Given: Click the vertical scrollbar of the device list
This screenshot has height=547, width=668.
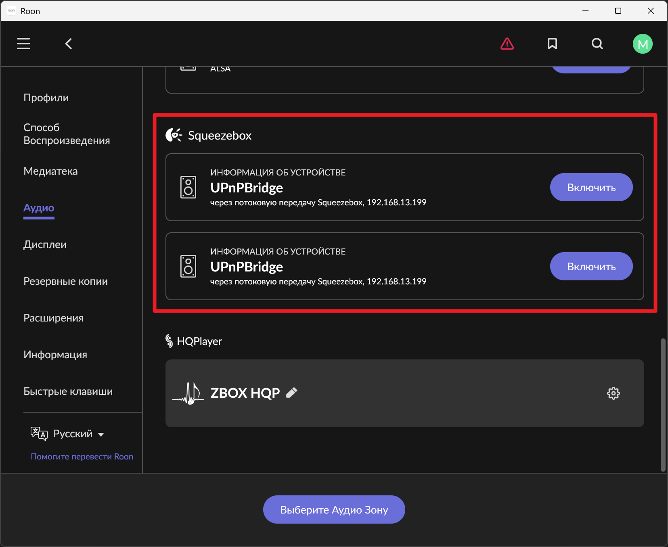Looking at the screenshot, I should click(x=663, y=403).
